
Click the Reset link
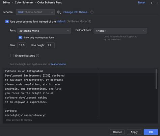pyautogui.click(x=142, y=2)
